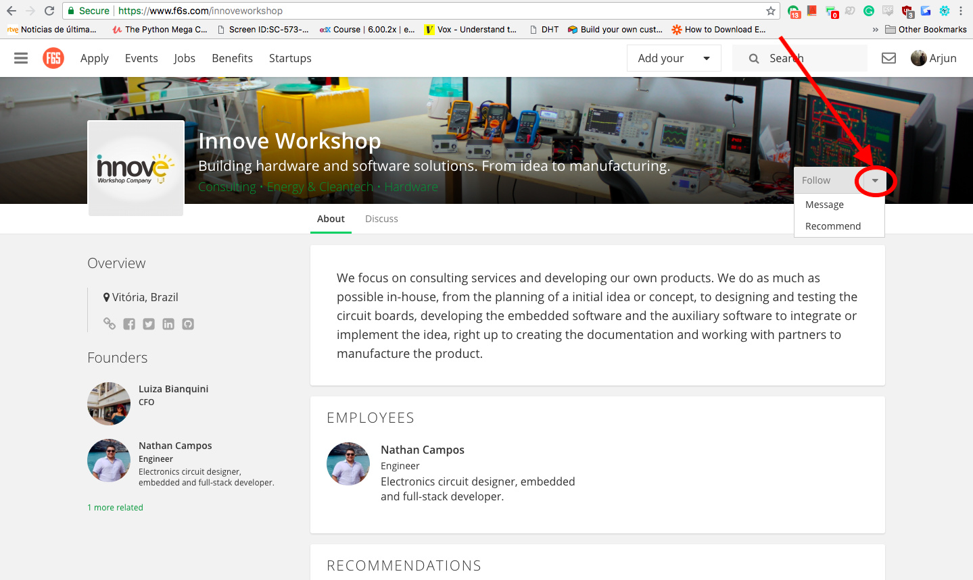
Task: Click the website link chain icon
Action: pyautogui.click(x=109, y=323)
